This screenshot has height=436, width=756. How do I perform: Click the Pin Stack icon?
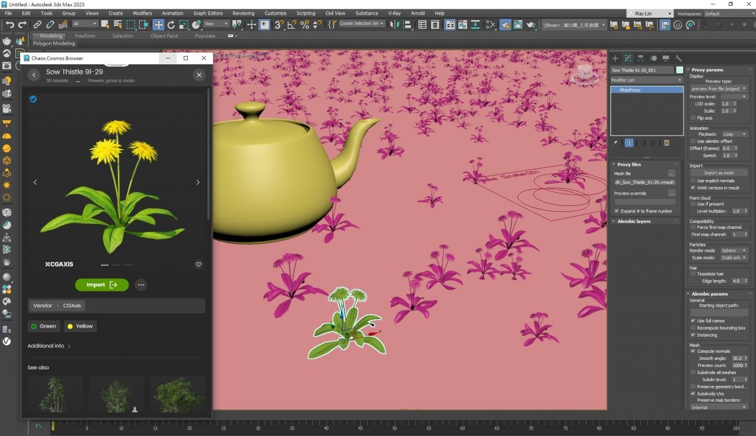[x=615, y=143]
